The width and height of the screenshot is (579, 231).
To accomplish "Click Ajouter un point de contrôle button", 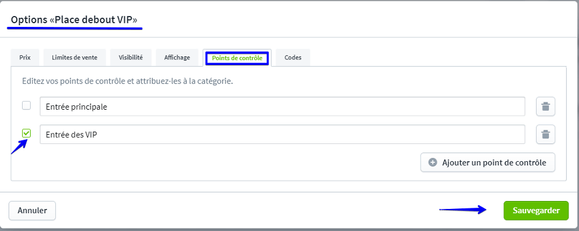I will (488, 162).
